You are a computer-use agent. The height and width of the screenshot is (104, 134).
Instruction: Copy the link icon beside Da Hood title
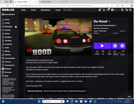pyautogui.click(x=109, y=21)
